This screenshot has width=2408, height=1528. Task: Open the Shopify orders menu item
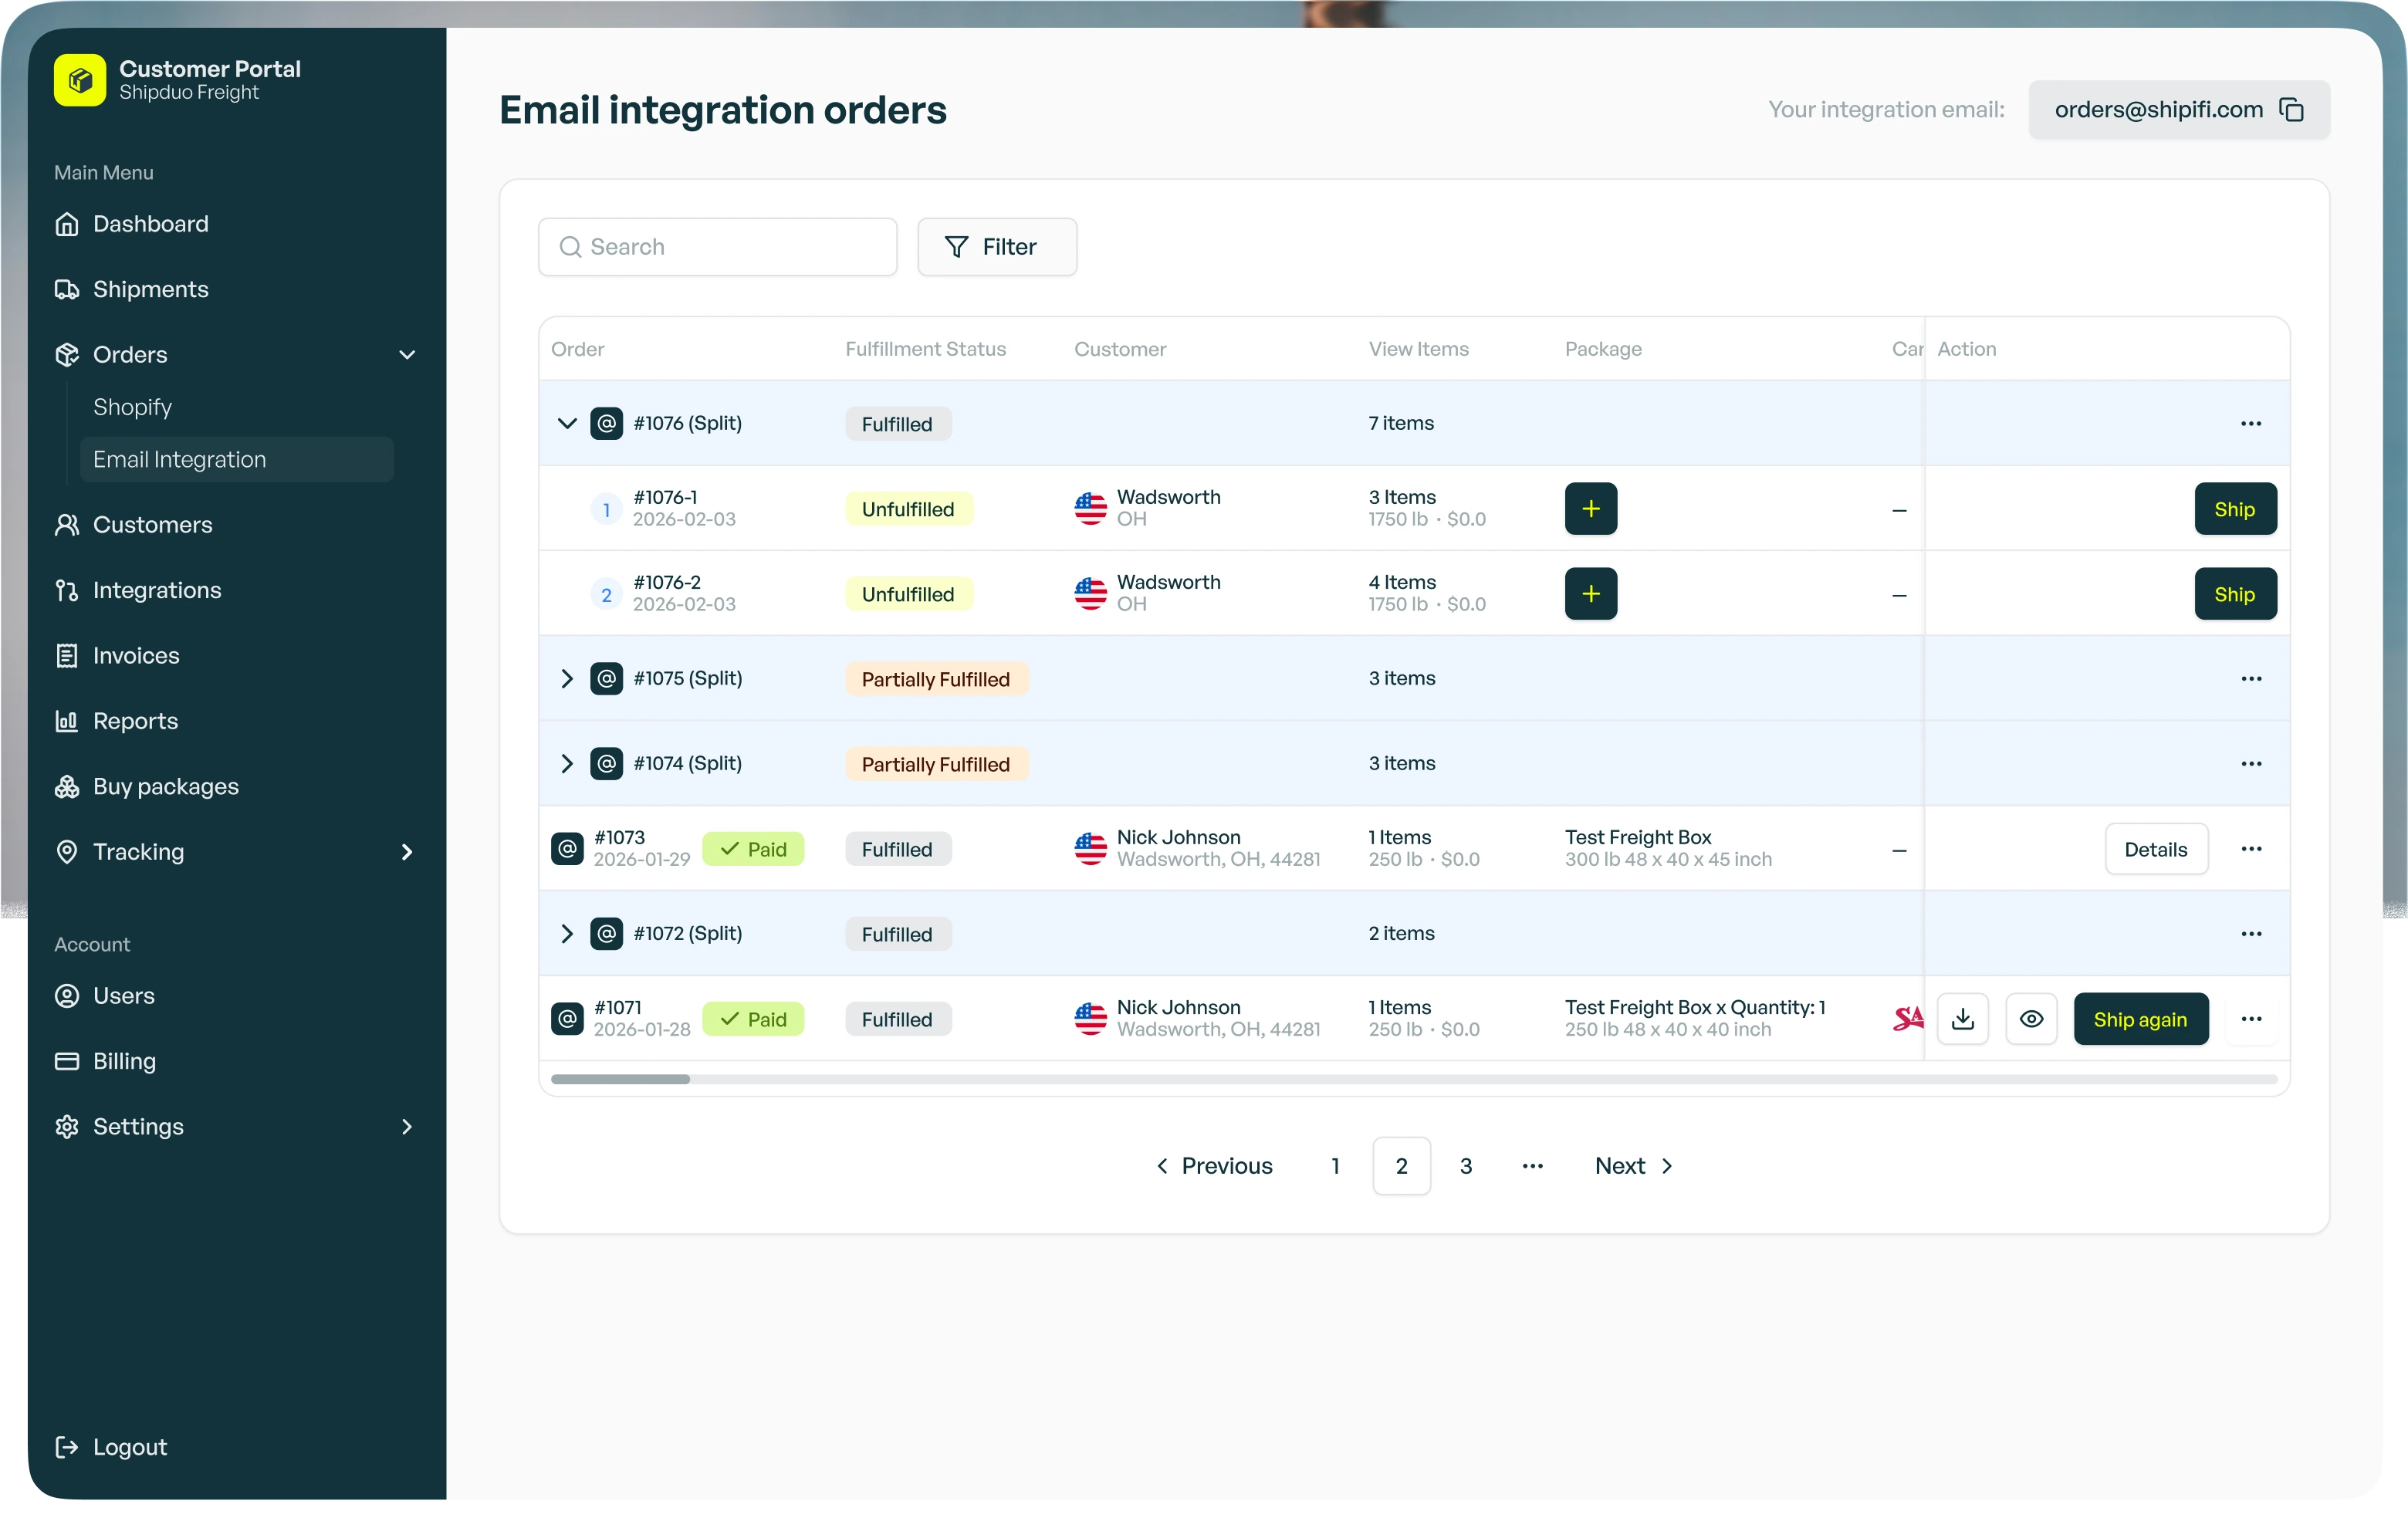pos(133,407)
